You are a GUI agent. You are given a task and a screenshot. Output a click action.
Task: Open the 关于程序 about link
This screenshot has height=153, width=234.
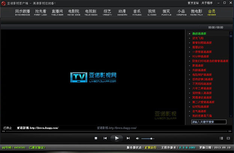point(207,3)
